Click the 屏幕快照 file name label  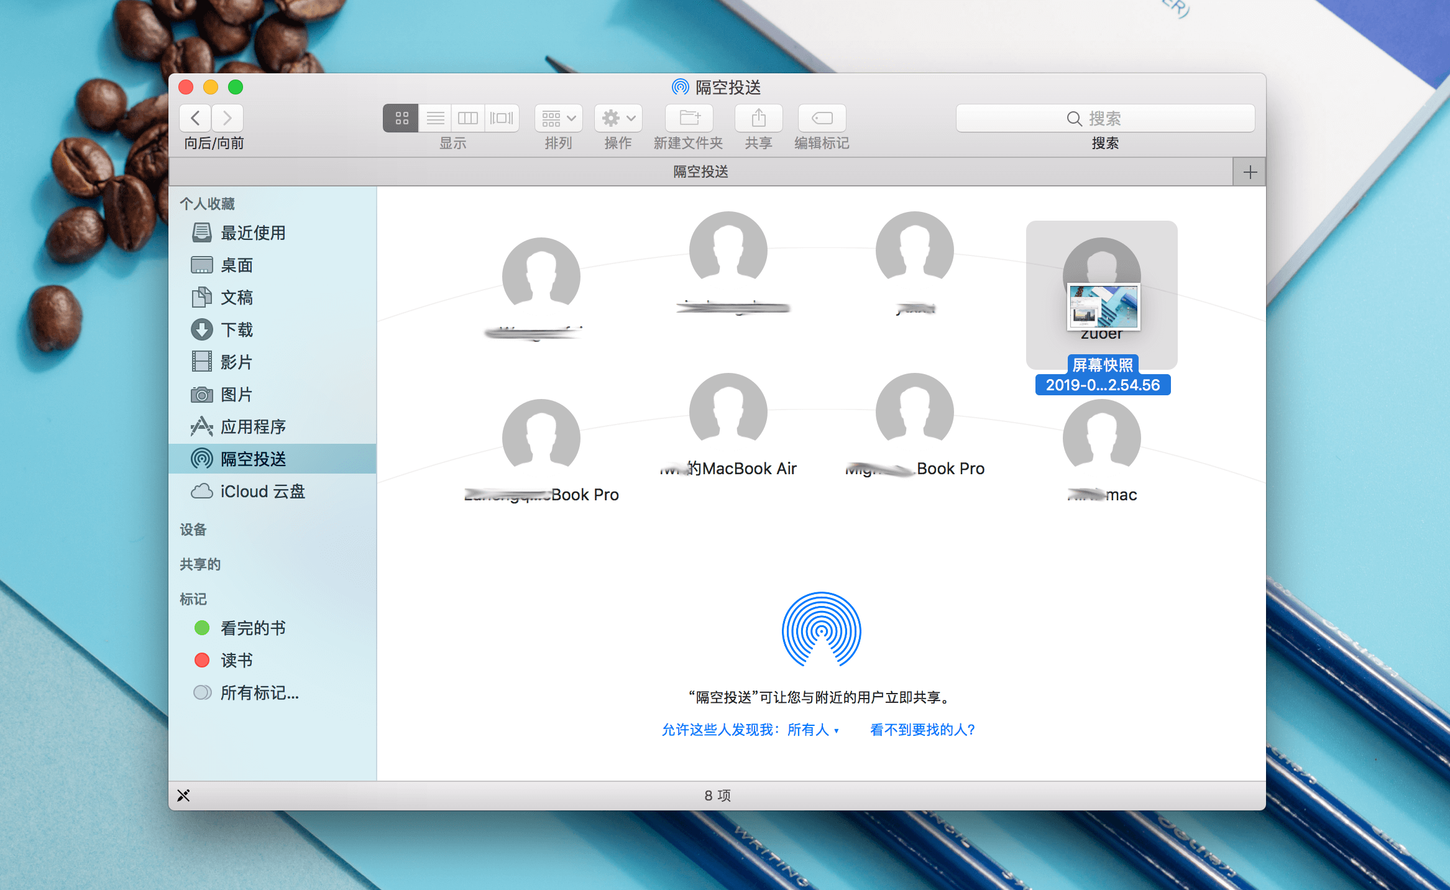click(1103, 365)
